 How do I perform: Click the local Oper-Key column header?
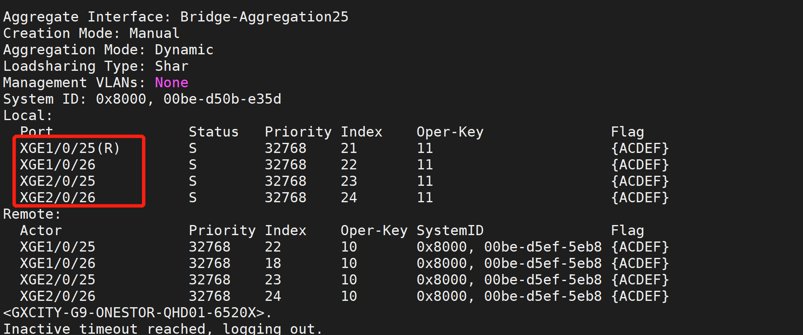click(x=450, y=132)
